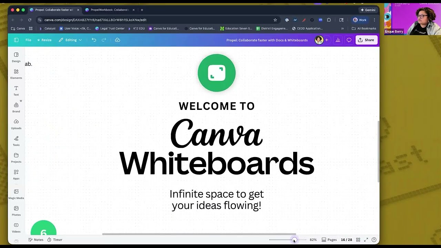This screenshot has height=248, width=441.
Task: Click the design title text
Action: click(x=267, y=40)
